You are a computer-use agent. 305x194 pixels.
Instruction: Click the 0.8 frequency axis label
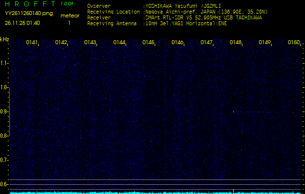(x=4, y=136)
